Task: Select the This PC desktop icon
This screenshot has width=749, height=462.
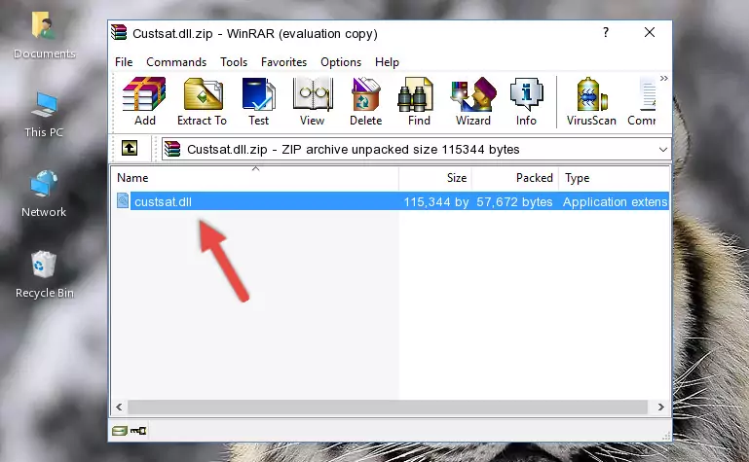Action: 44,115
